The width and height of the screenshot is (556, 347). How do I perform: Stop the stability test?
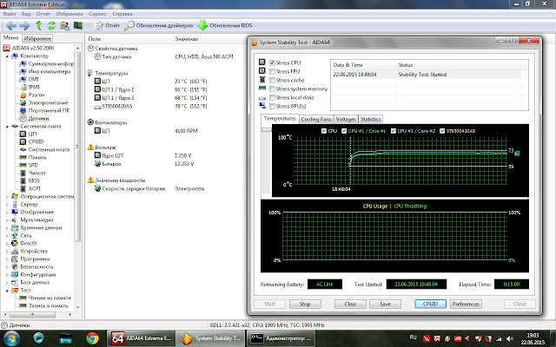pyautogui.click(x=305, y=304)
